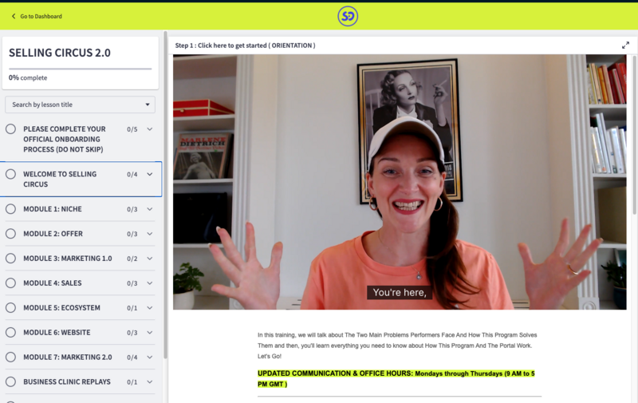Toggle completion circle for Module 6: Website
This screenshot has width=638, height=403.
point(10,333)
